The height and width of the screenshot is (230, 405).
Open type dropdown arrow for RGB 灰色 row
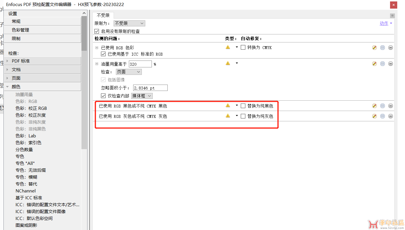coord(237,116)
